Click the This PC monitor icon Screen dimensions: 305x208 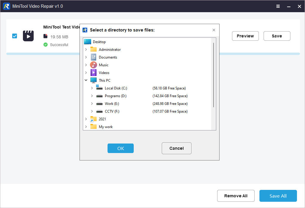click(93, 80)
